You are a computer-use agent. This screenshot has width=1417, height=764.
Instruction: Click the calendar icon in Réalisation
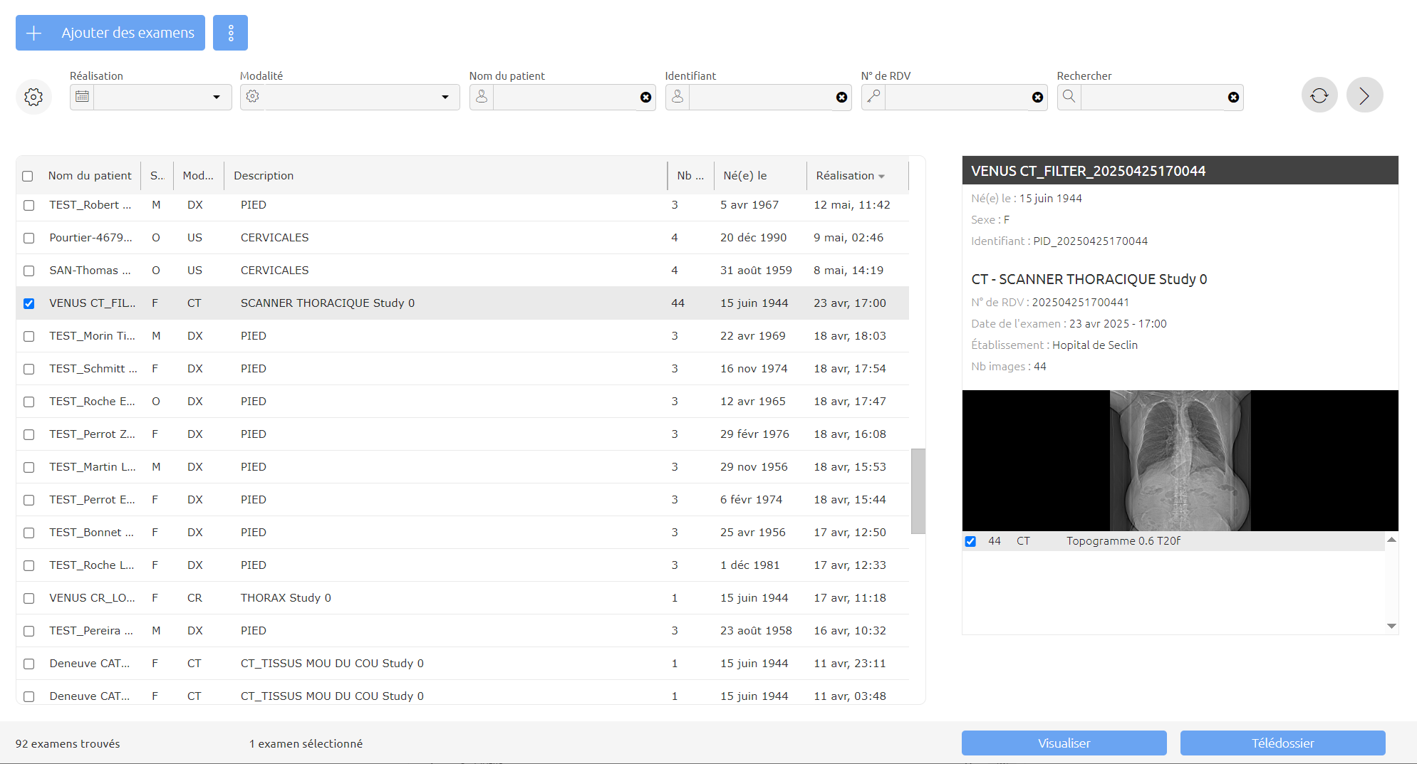[82, 97]
